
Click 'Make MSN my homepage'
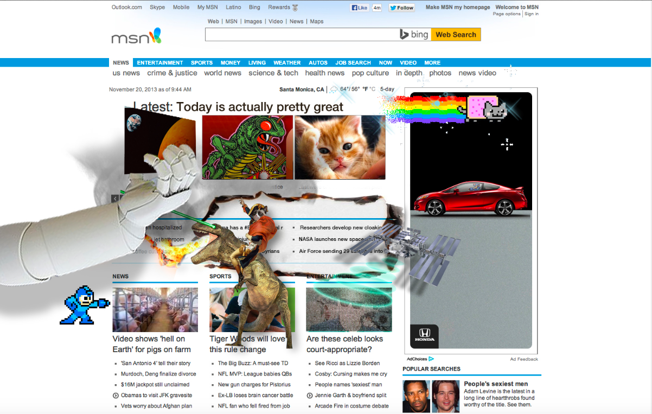458,7
